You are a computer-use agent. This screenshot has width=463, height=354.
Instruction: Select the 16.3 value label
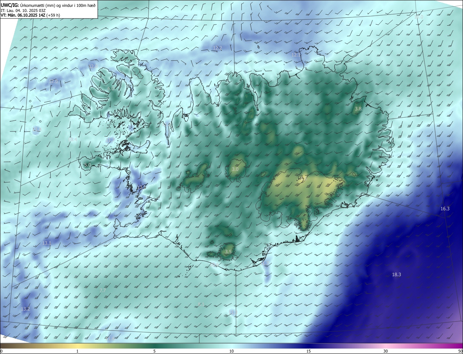[445, 208]
